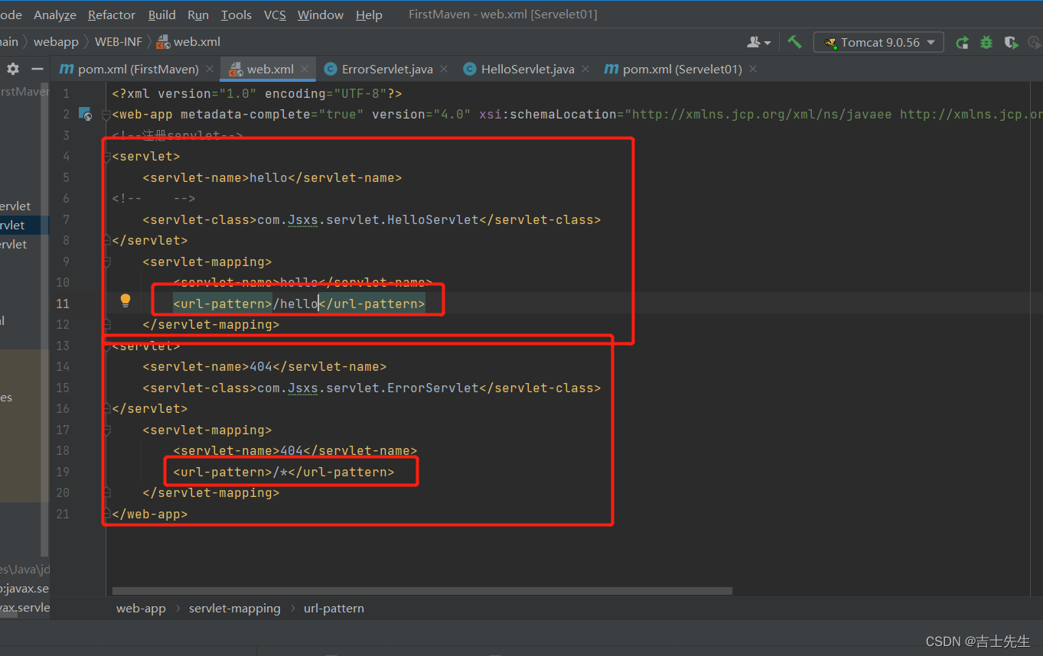Open the Tomcat 9.0.56 run configuration dropdown
Image resolution: width=1043 pixels, height=656 pixels.
(878, 42)
